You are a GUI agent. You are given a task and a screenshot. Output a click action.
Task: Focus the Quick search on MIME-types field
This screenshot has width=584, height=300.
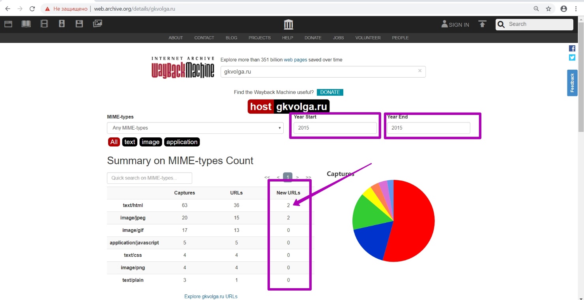(x=150, y=178)
